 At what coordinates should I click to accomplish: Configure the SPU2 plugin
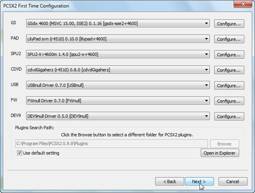(229, 55)
